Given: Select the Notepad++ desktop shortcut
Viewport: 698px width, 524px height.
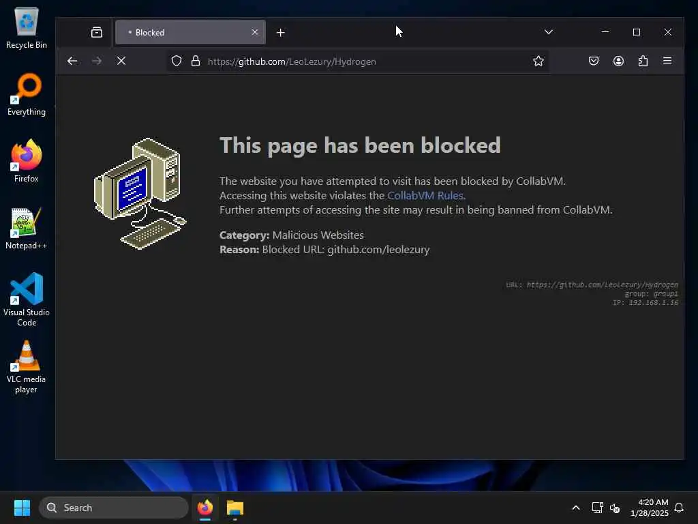Looking at the screenshot, I should point(27,228).
